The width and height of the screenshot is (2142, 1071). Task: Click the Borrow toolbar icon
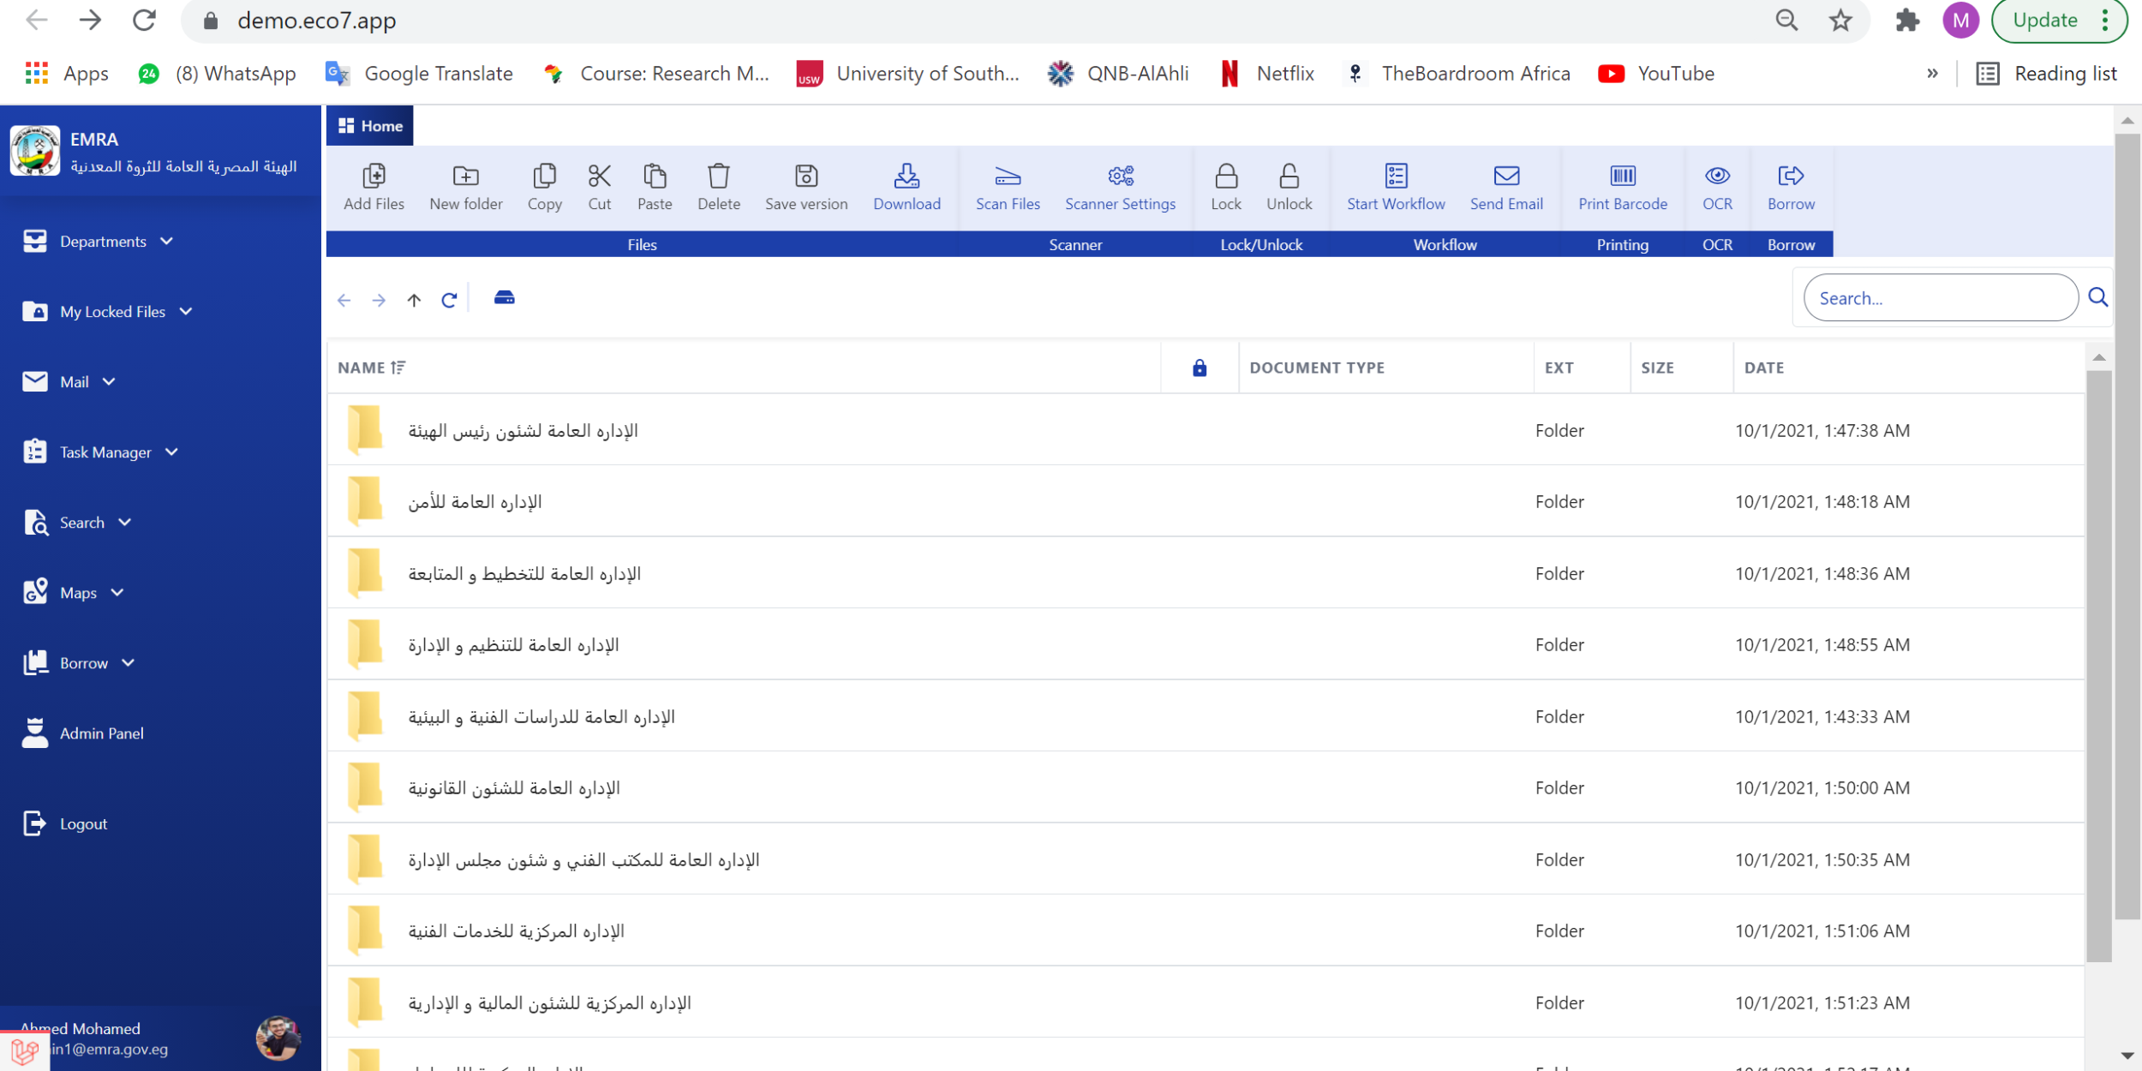pos(1791,176)
